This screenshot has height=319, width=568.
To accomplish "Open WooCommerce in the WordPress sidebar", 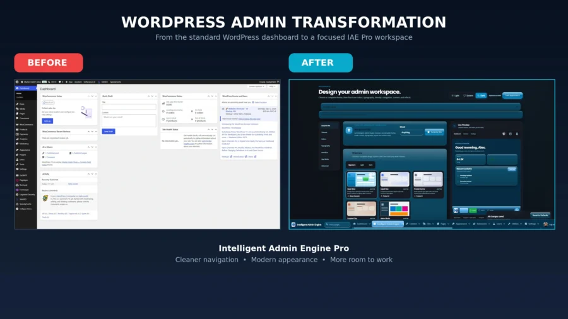I will [25, 124].
